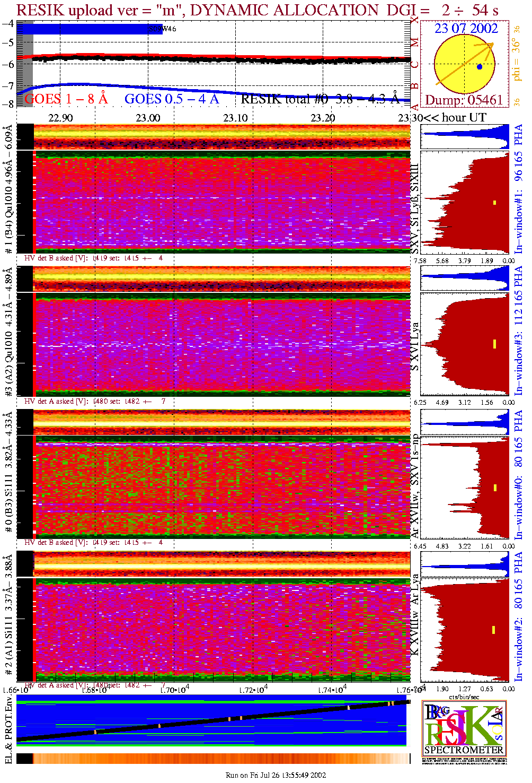Click yellow marker in In-window#1 red histogram

coord(494,202)
